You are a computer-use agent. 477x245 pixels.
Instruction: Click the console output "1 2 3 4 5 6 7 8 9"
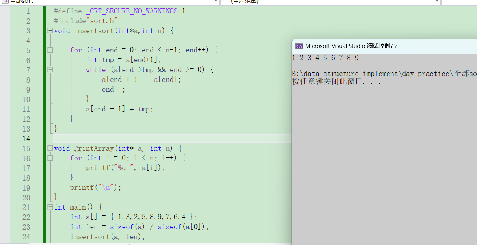tap(325, 58)
